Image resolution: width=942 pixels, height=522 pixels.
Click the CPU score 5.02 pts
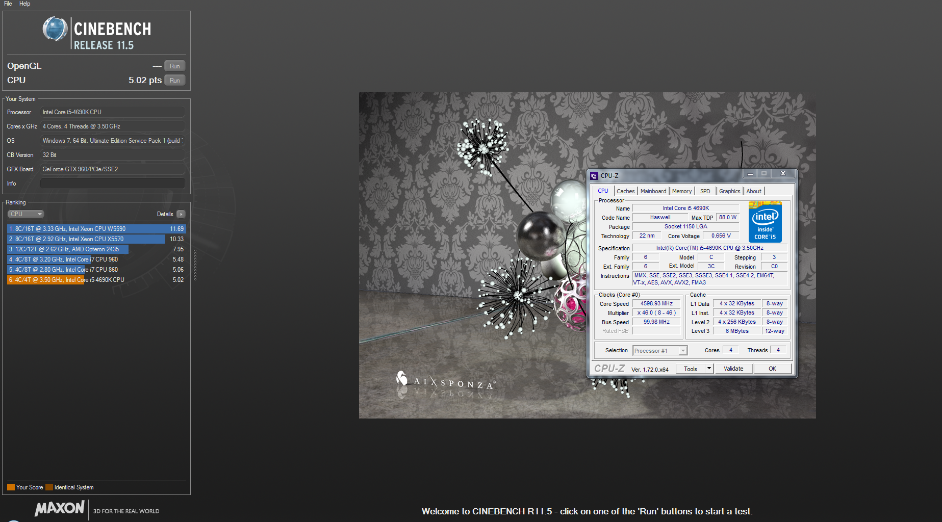pos(145,81)
